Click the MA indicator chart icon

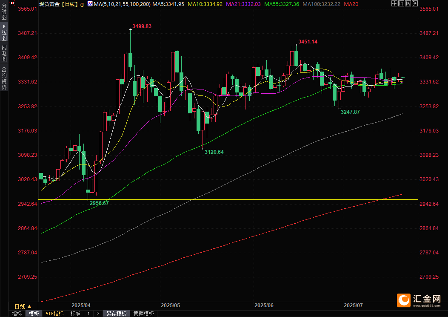pyautogui.click(x=90, y=4)
